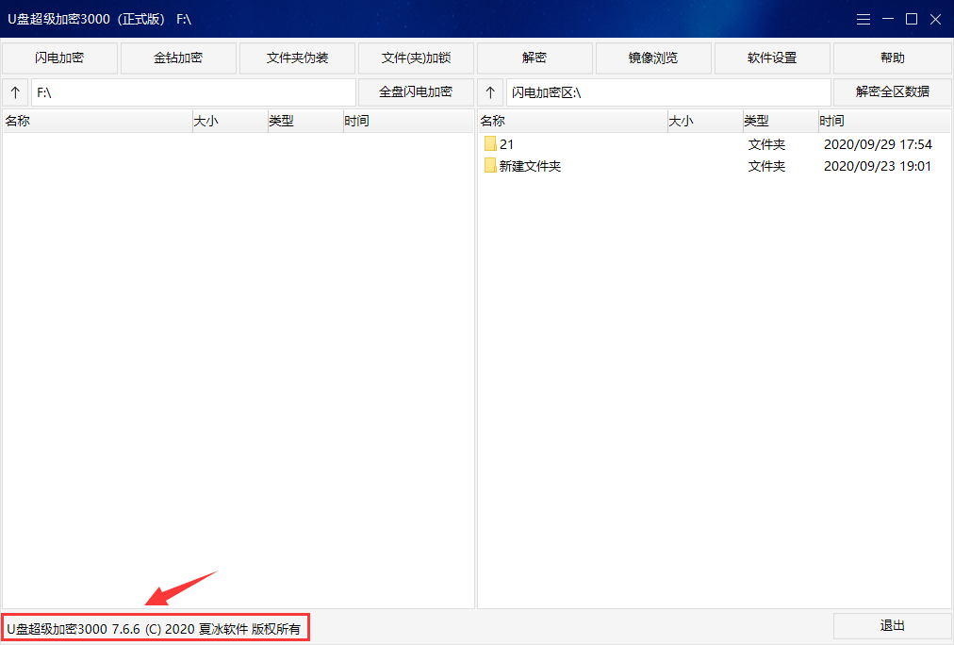Screen dimensions: 954x645
Task: Select the folder icon for 21
Action: tap(490, 143)
